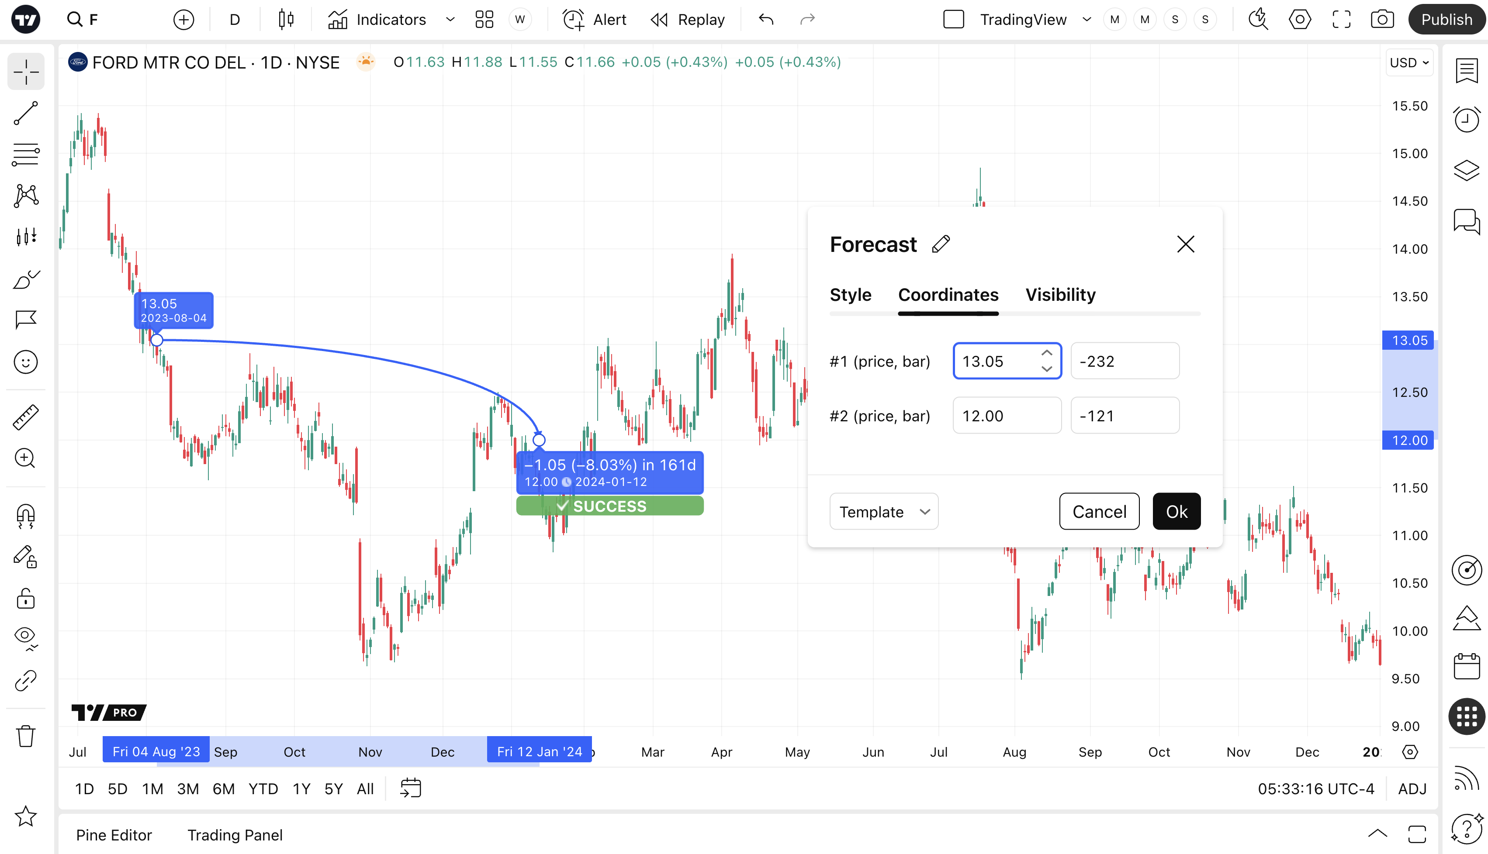This screenshot has height=854, width=1488.
Task: Open the USD currency dropdown
Action: tap(1409, 63)
